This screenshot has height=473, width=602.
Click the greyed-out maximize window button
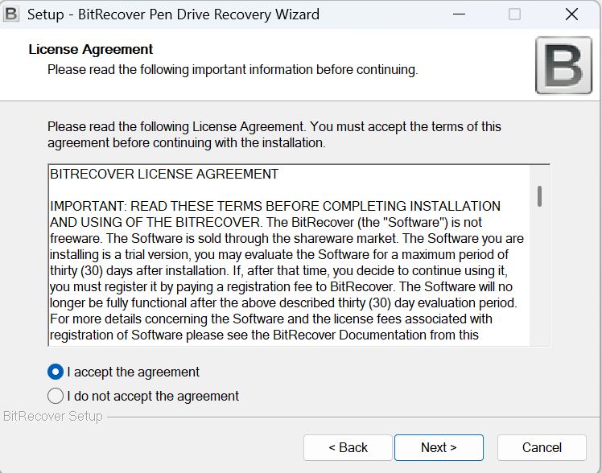(515, 14)
